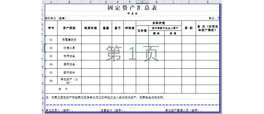This screenshot has width=264, height=114.
Task: Select column K header
Action: point(208,2)
